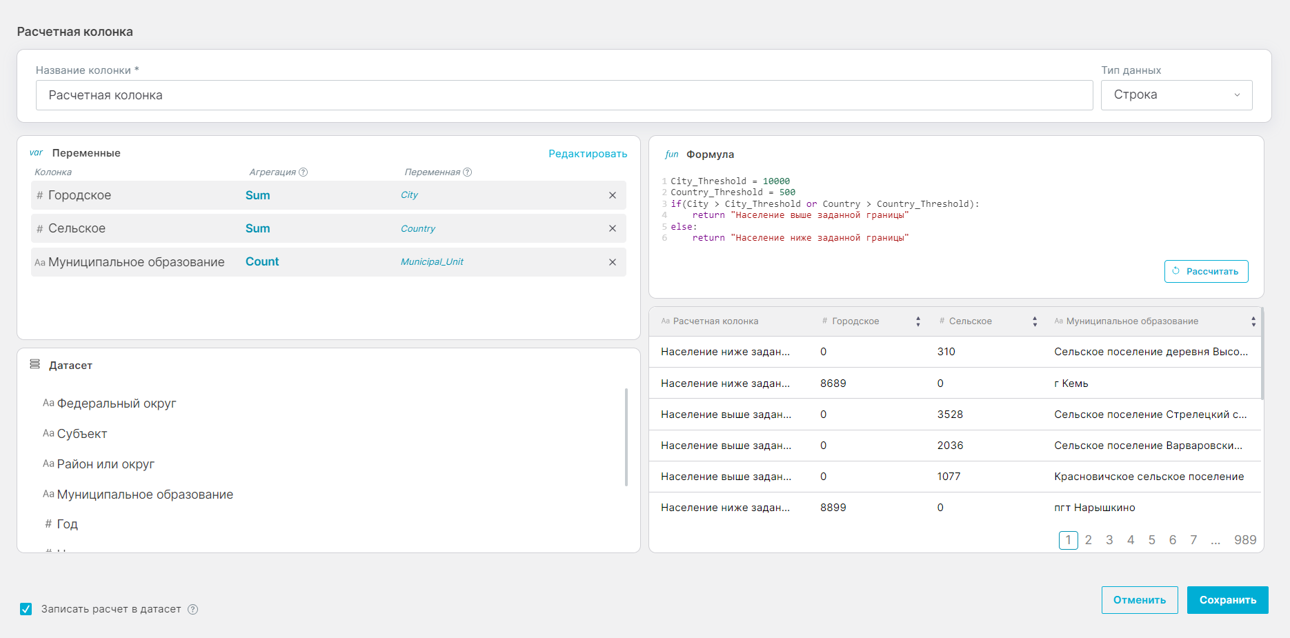Sort table by Сельское column
The height and width of the screenshot is (638, 1290).
pos(1034,321)
